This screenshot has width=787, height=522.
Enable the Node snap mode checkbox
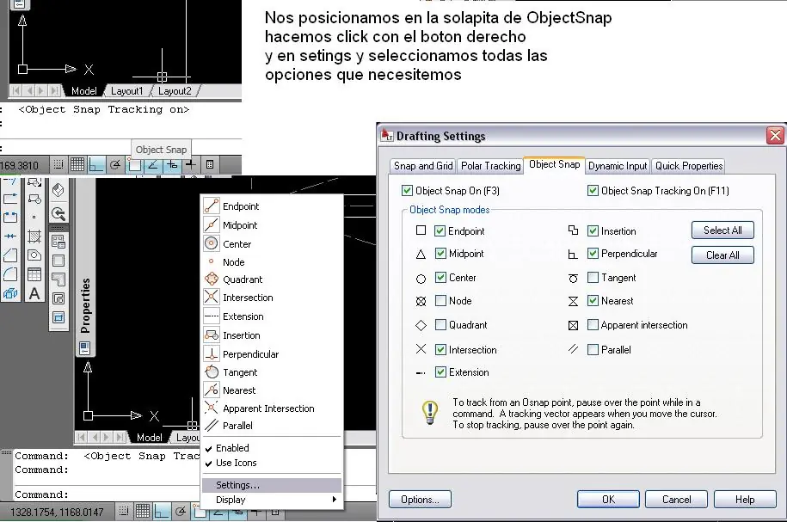pos(440,301)
